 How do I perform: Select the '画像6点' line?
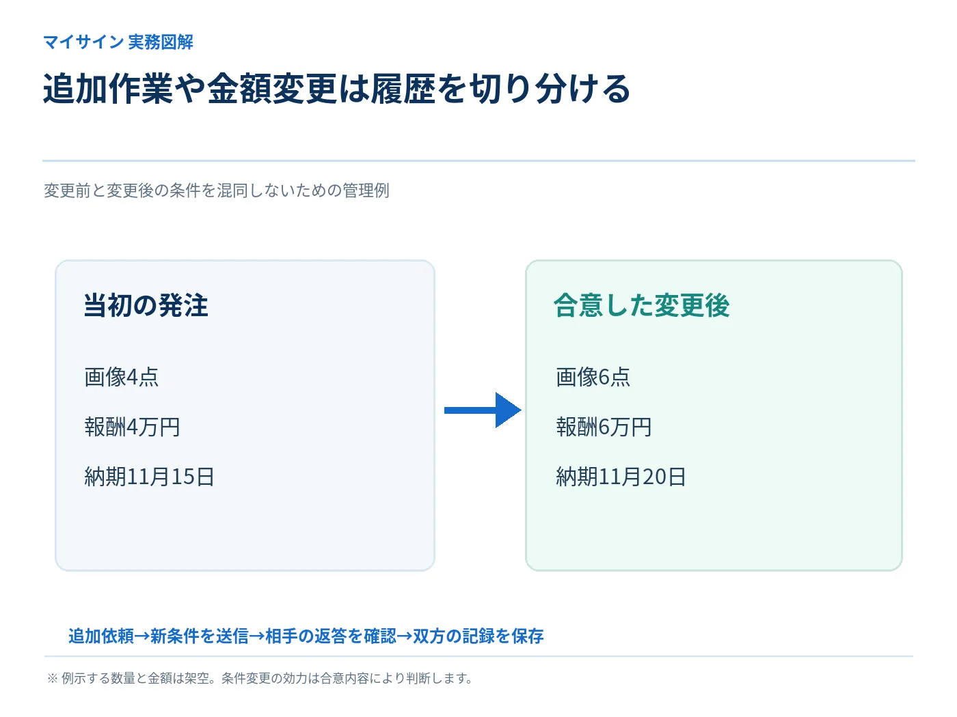coord(593,377)
